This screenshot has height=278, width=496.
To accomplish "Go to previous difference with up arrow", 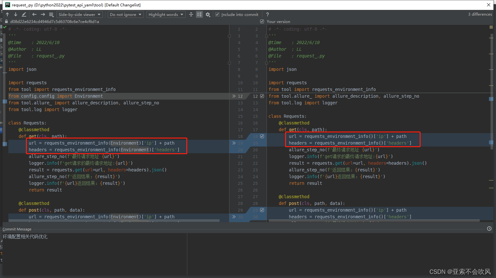I will pyautogui.click(x=7, y=14).
